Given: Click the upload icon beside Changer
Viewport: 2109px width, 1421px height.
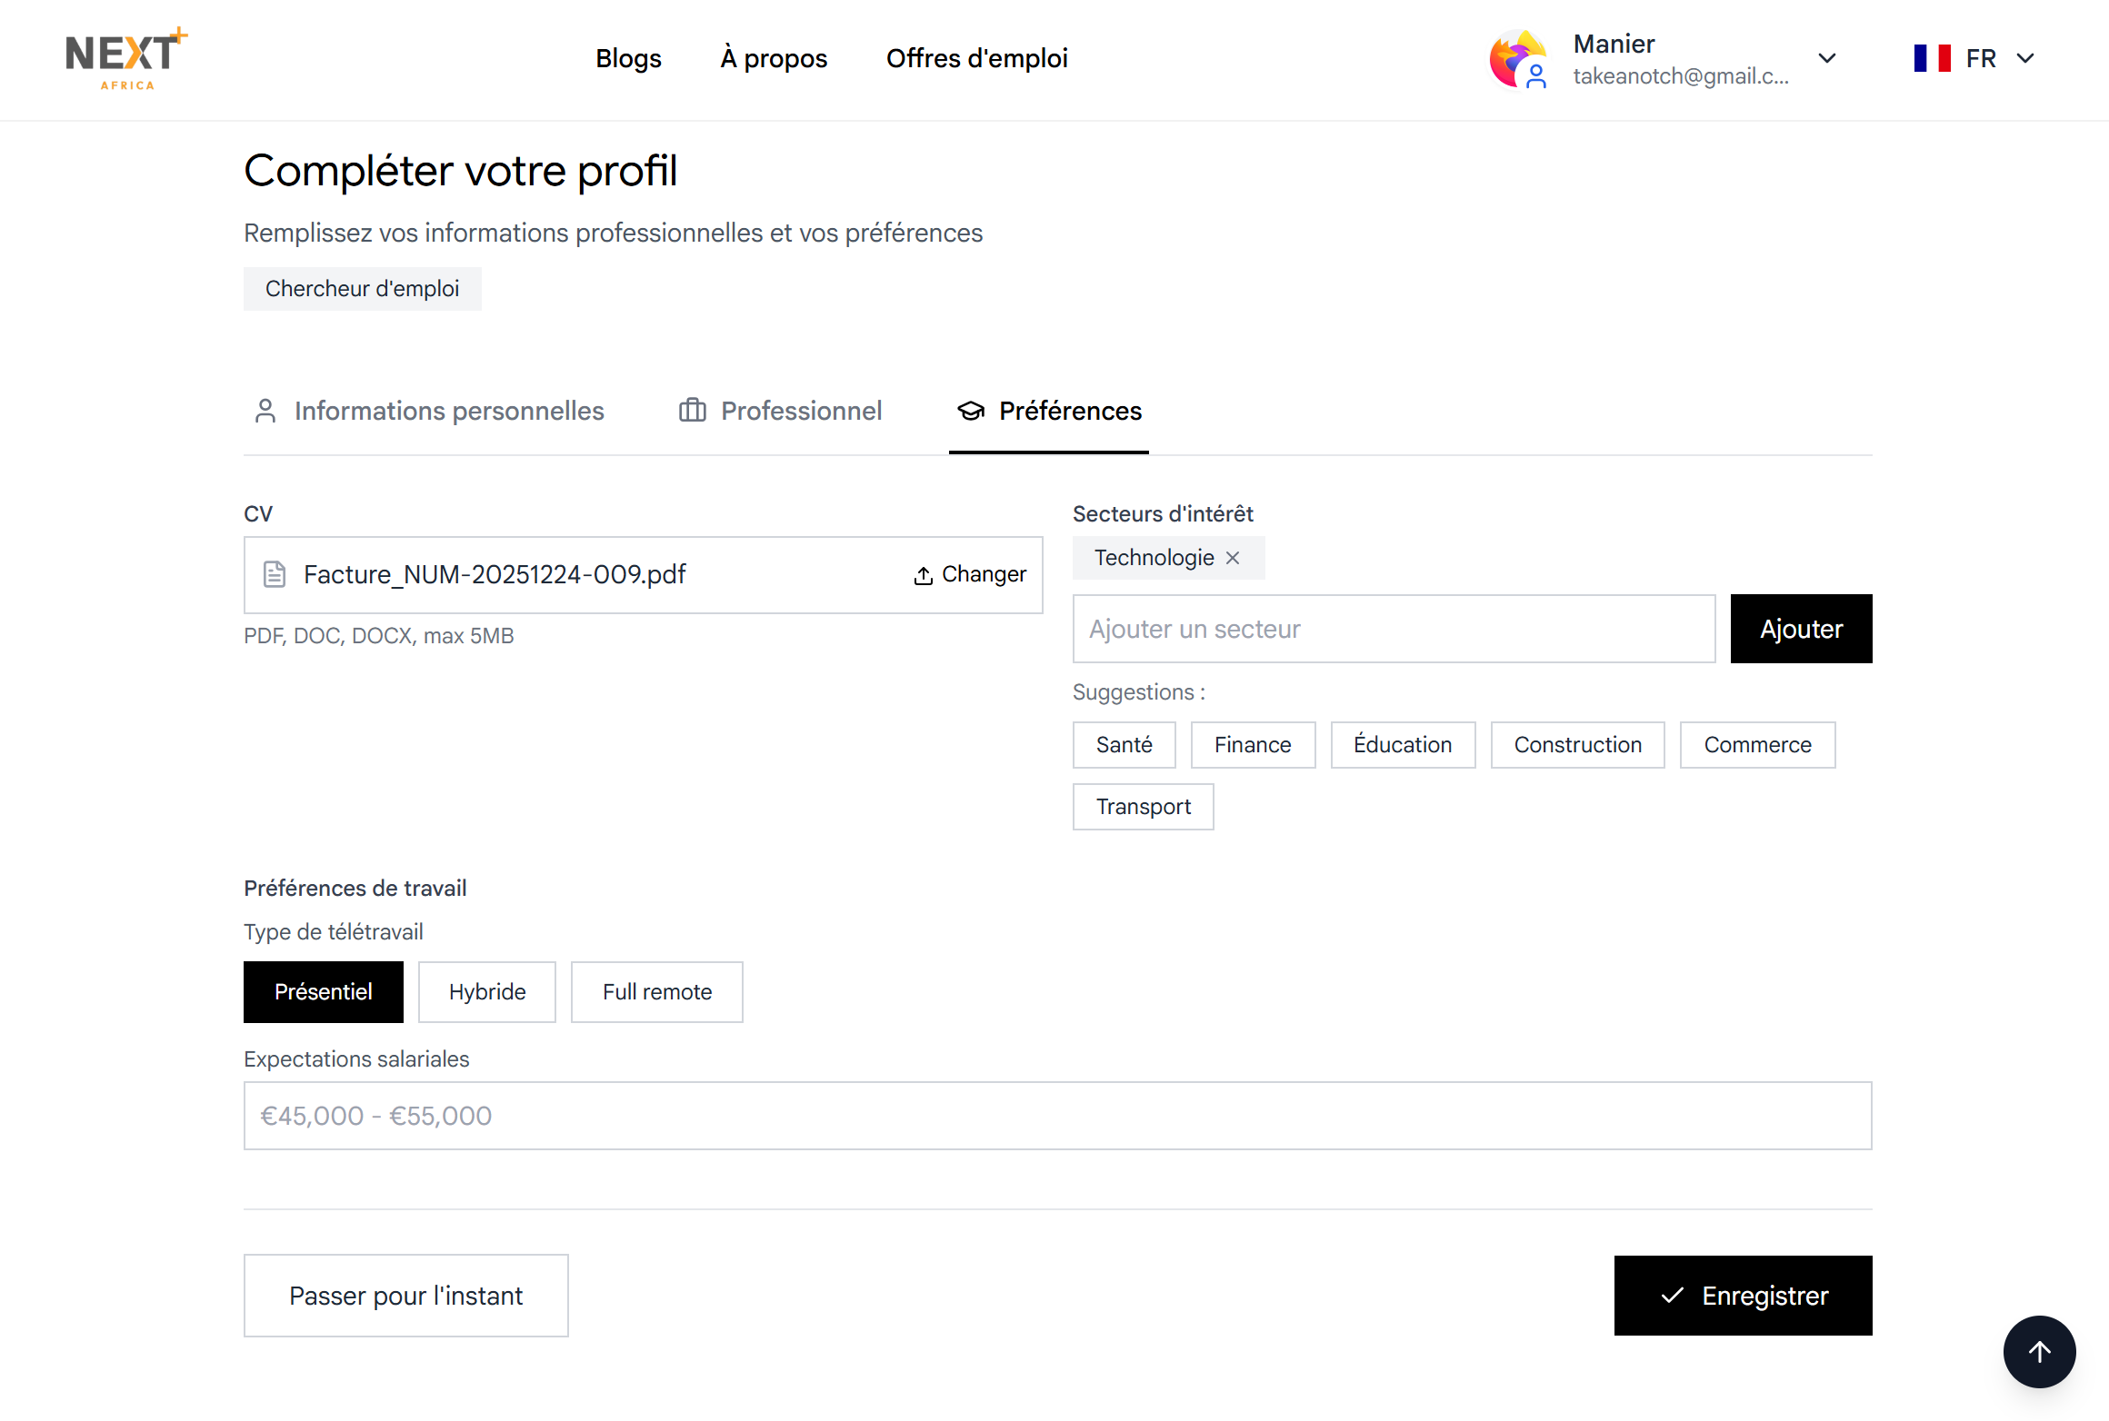Looking at the screenshot, I should [923, 575].
